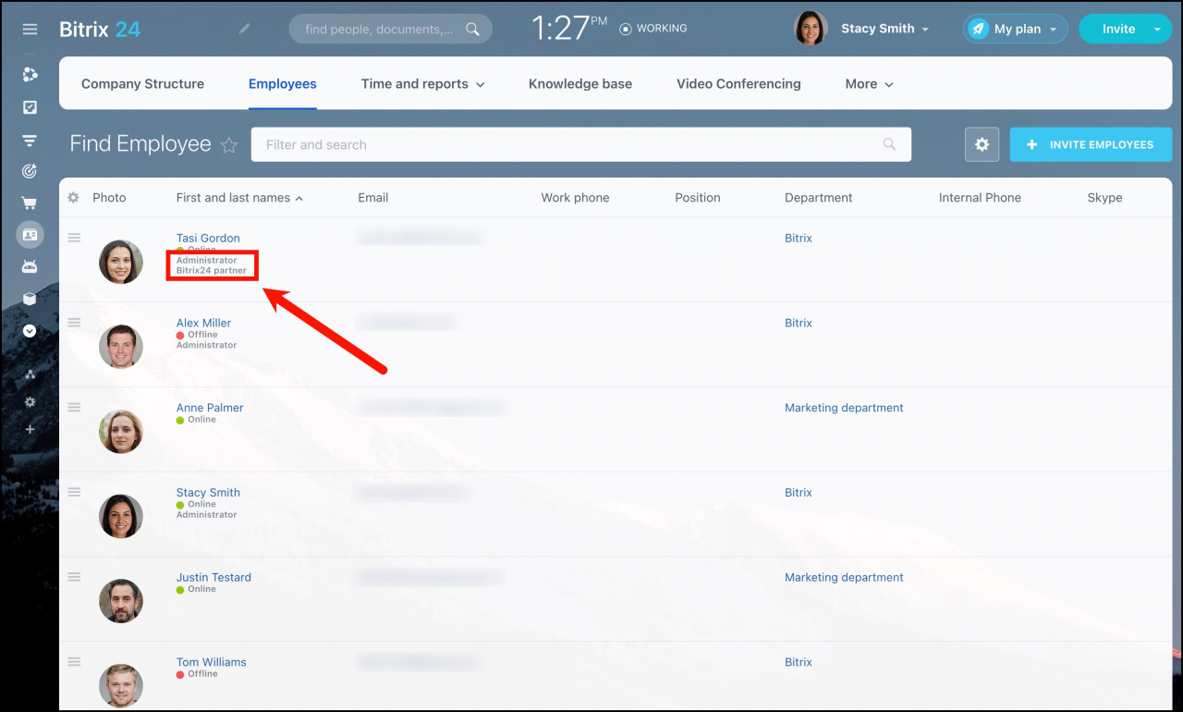Screen dimensions: 1183x712
Task: Open row menu for Anne Palmer
Action: 74,407
